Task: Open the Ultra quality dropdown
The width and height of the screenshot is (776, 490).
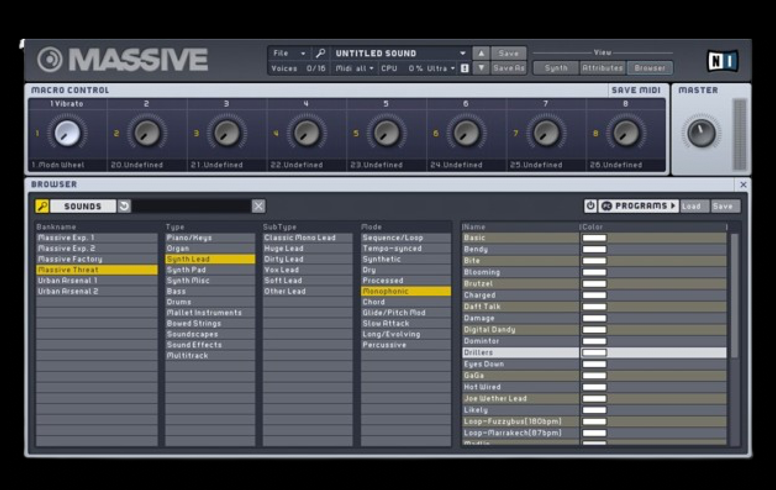Action: coord(441,68)
